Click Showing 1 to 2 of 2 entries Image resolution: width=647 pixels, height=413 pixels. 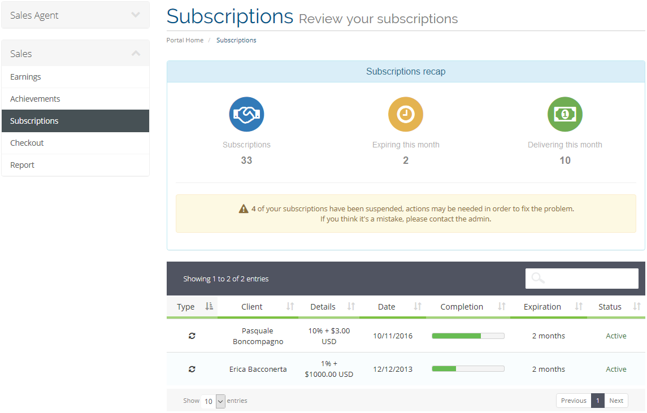coord(225,279)
